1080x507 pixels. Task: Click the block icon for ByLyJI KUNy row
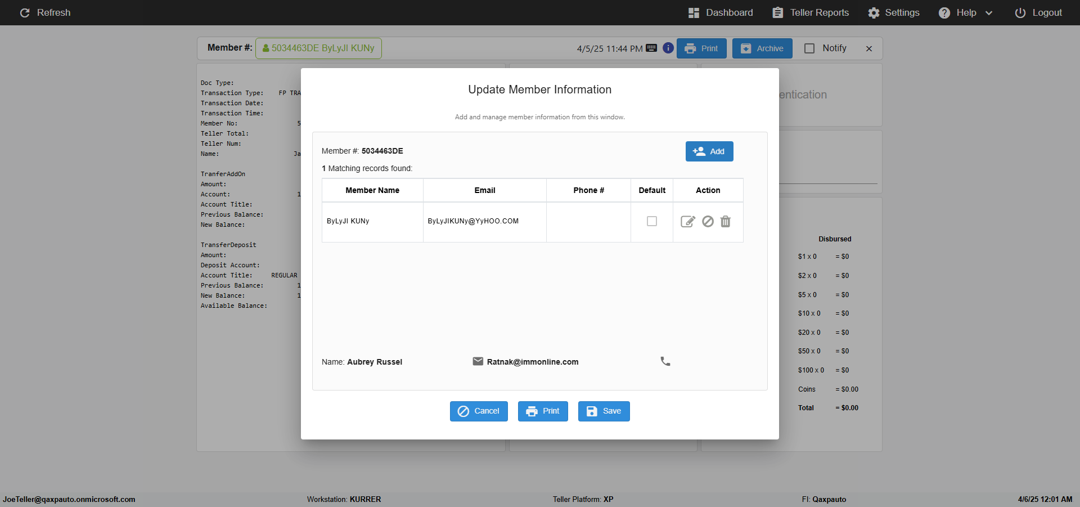pos(708,222)
